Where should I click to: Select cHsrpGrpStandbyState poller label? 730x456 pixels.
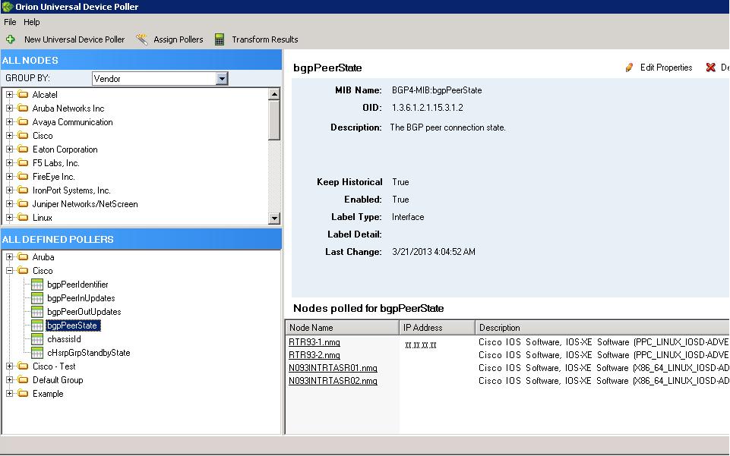tap(88, 353)
